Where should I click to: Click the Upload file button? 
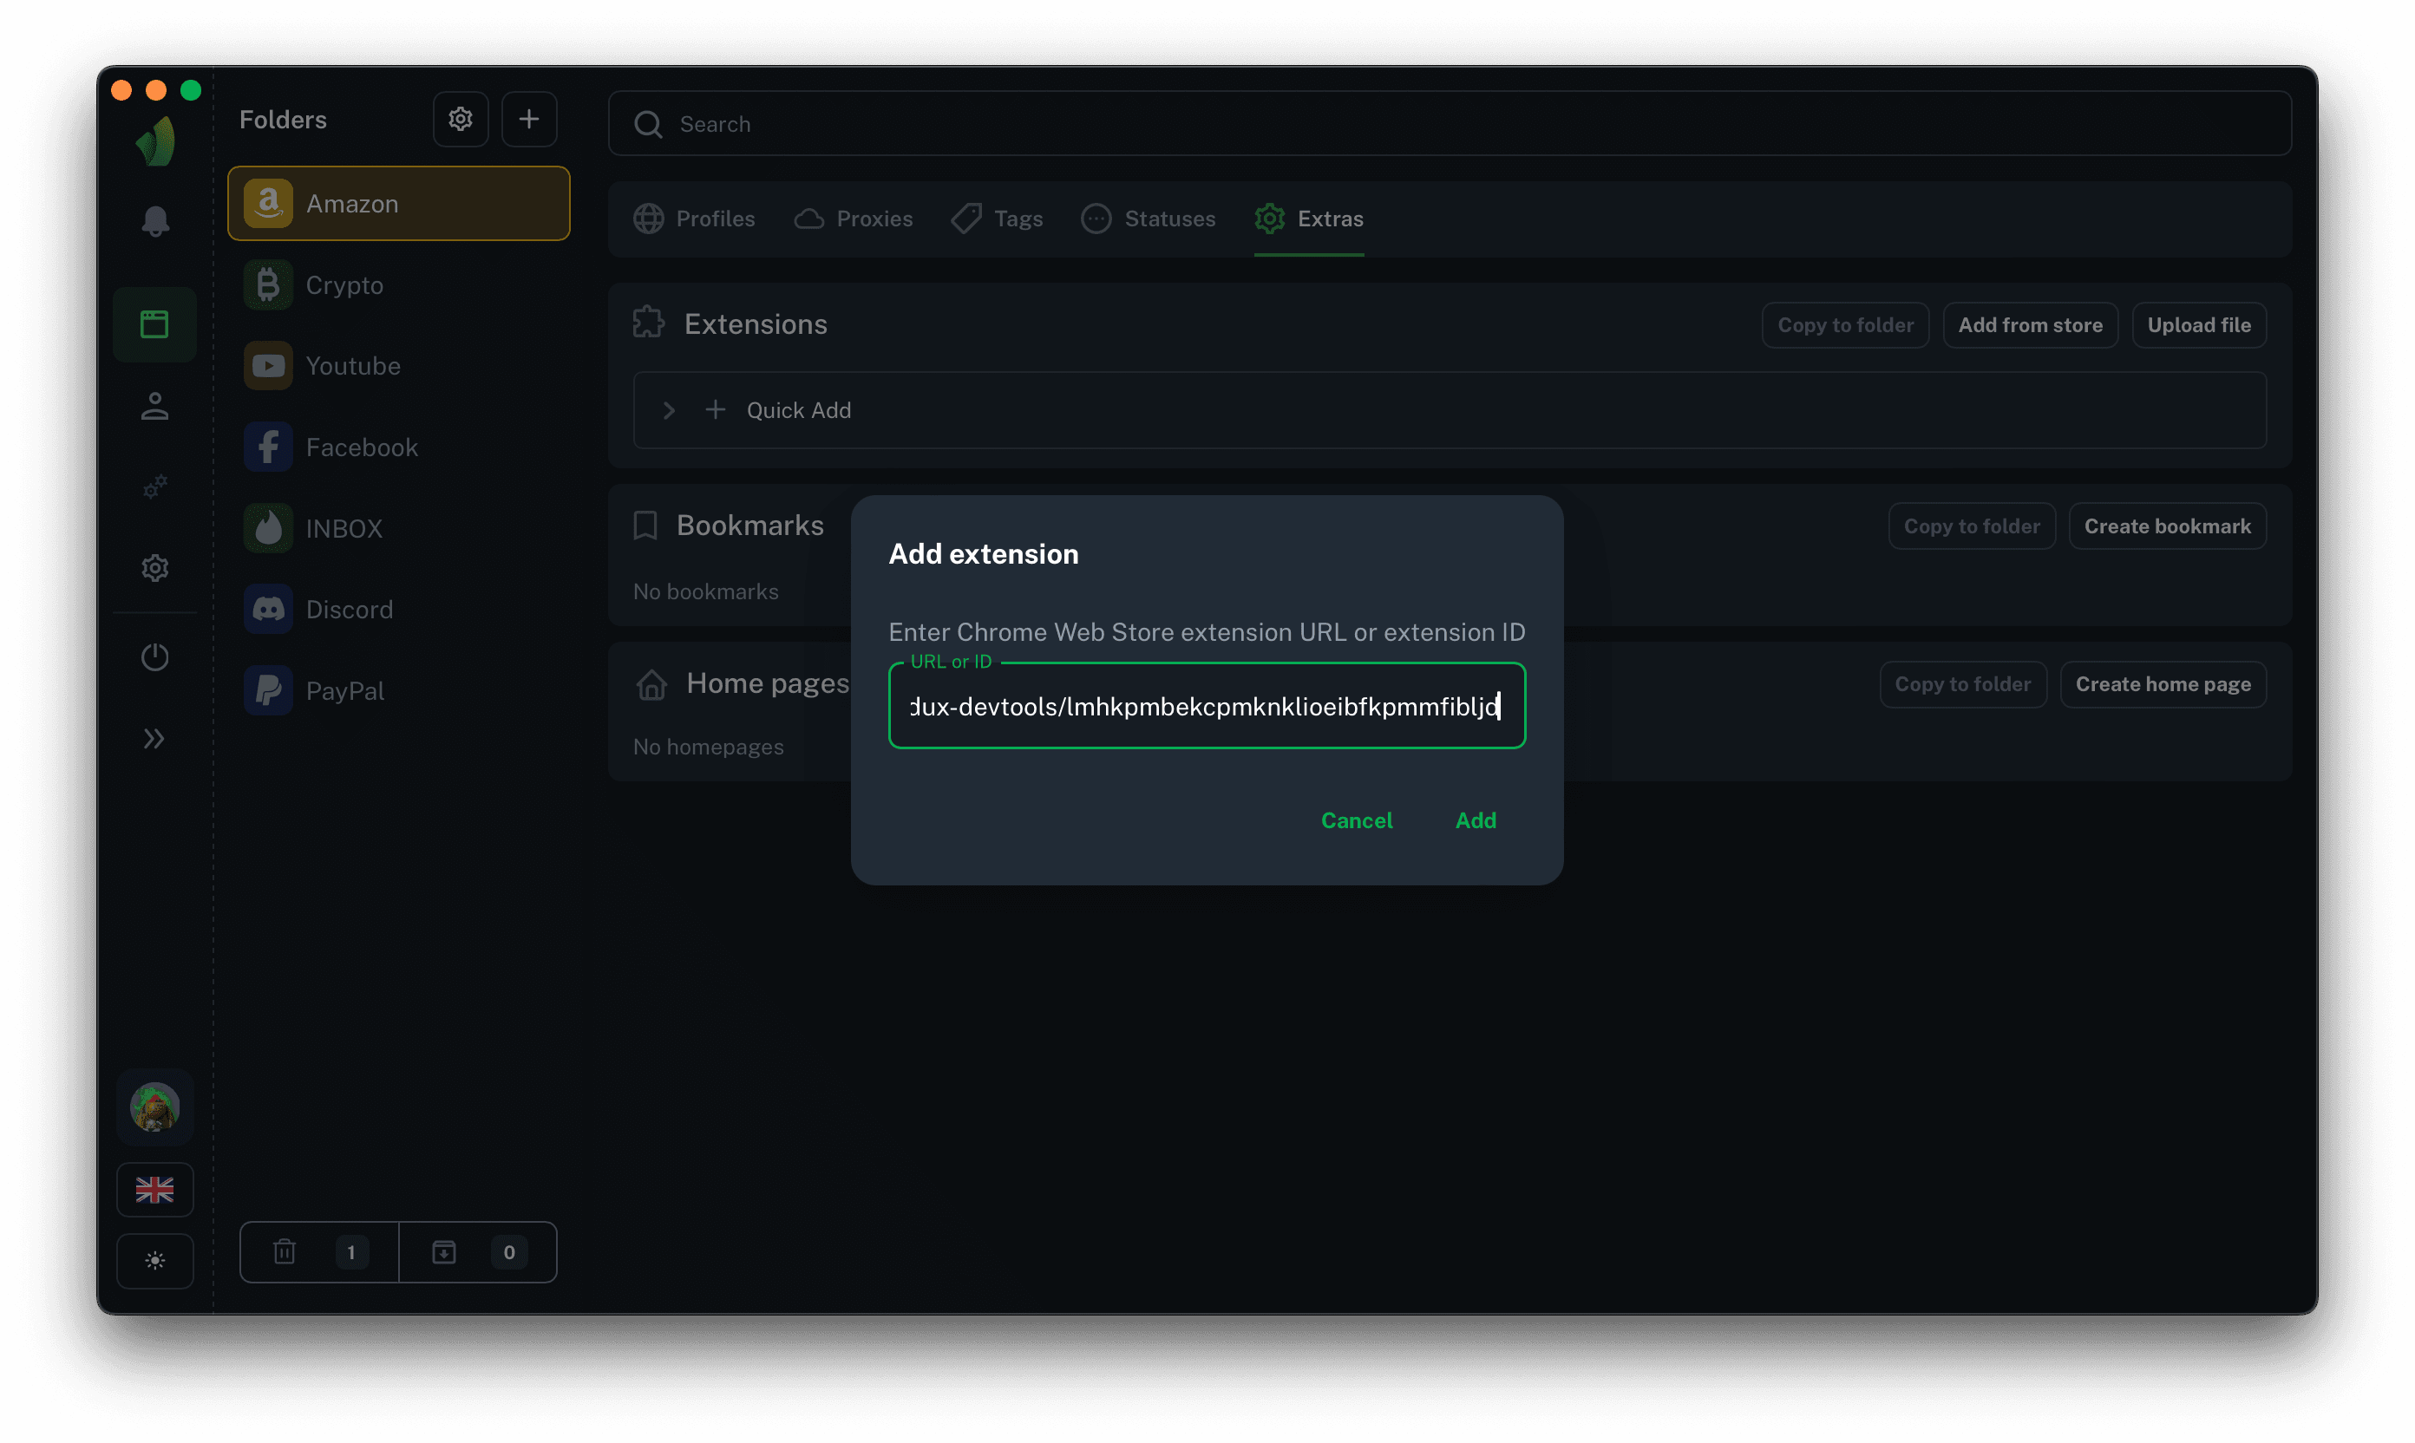coord(2198,325)
